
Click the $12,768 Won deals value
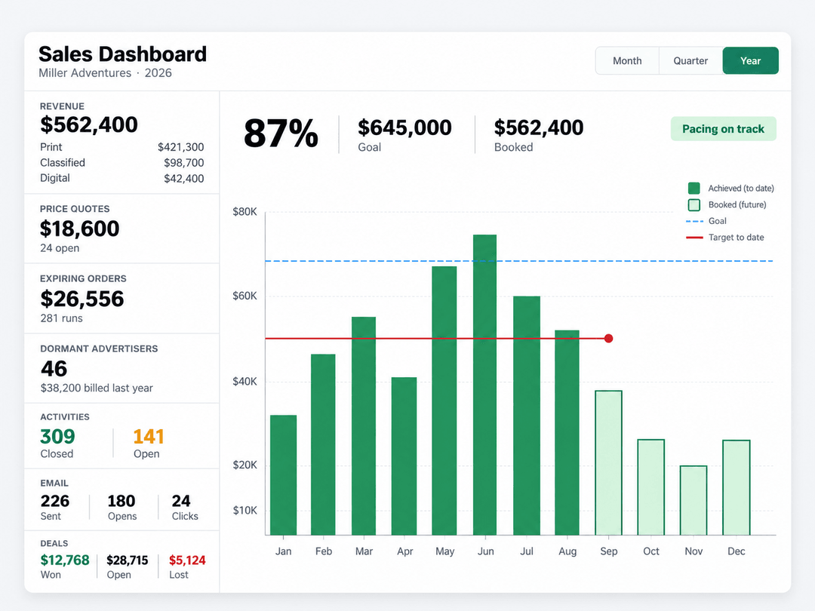[x=65, y=560]
